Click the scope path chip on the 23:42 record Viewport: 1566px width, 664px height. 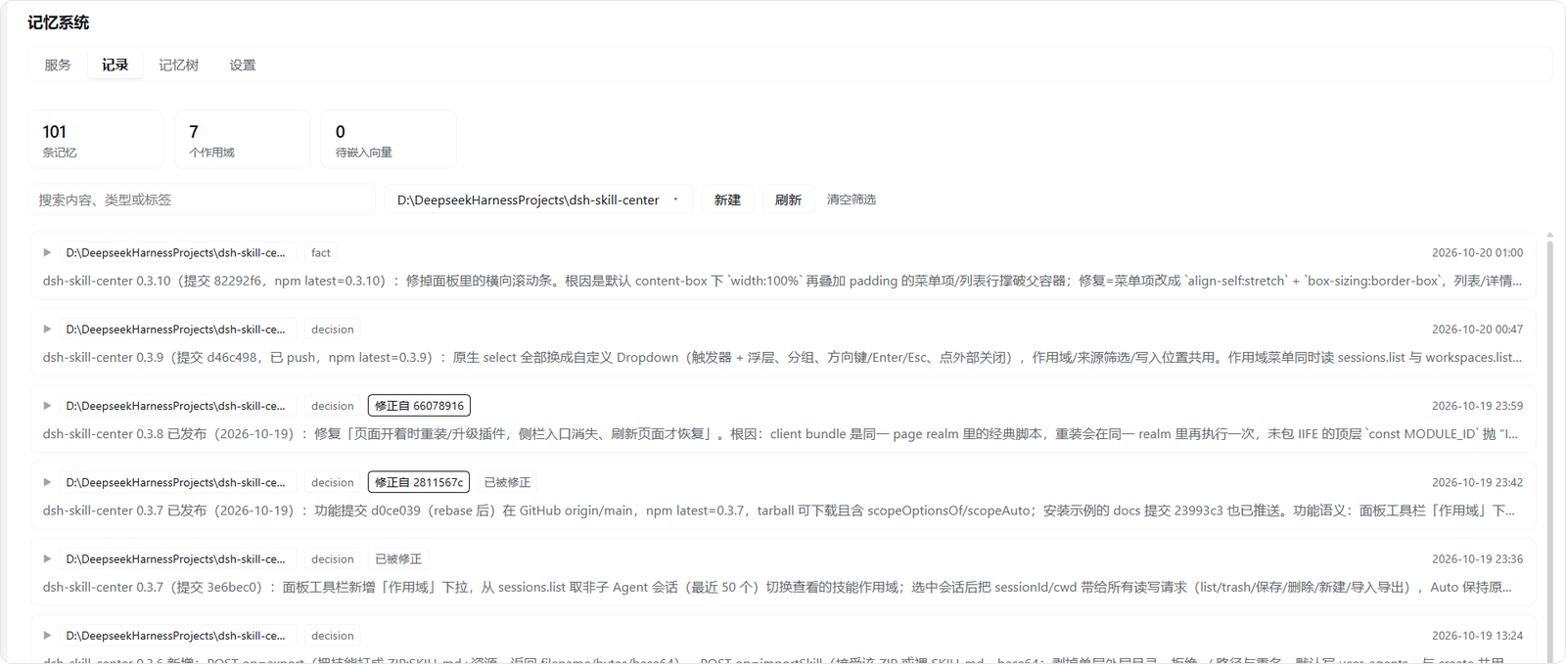pos(178,482)
